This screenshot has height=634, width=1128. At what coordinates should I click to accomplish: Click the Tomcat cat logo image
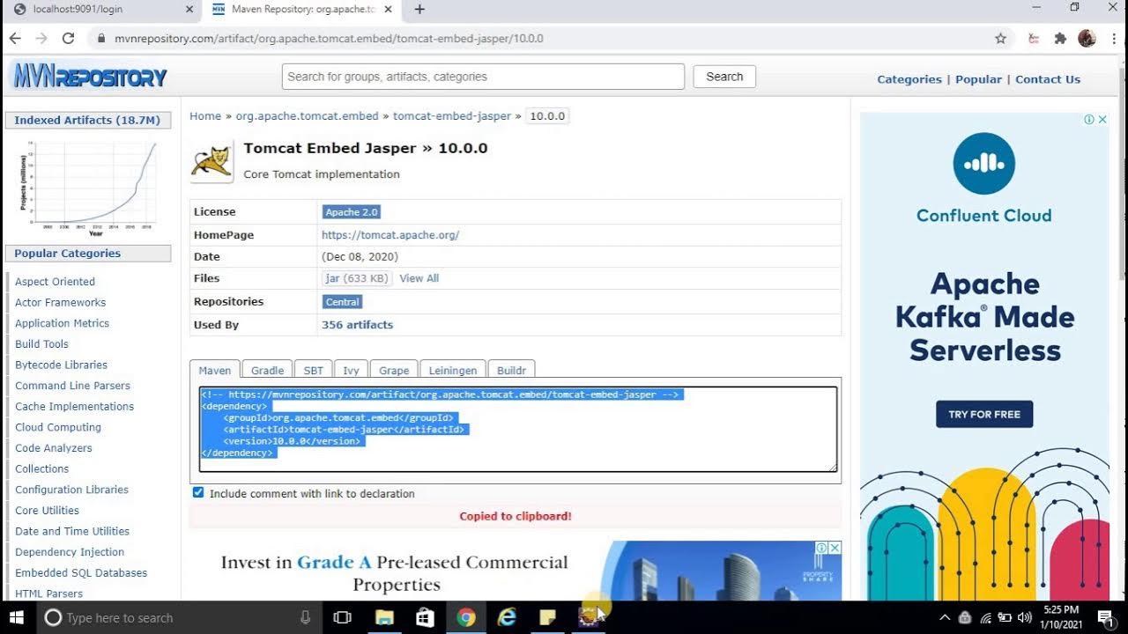[211, 161]
